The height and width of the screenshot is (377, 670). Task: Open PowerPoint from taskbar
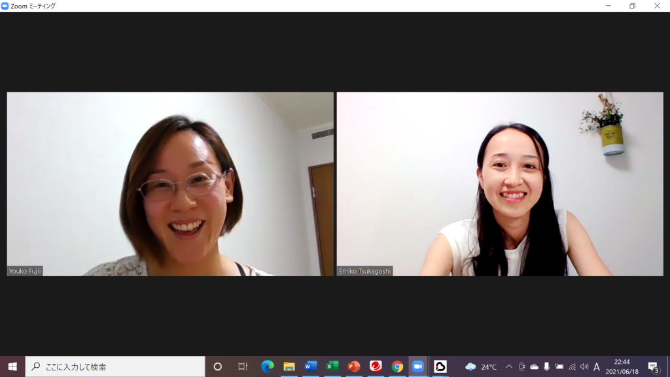[x=354, y=367]
